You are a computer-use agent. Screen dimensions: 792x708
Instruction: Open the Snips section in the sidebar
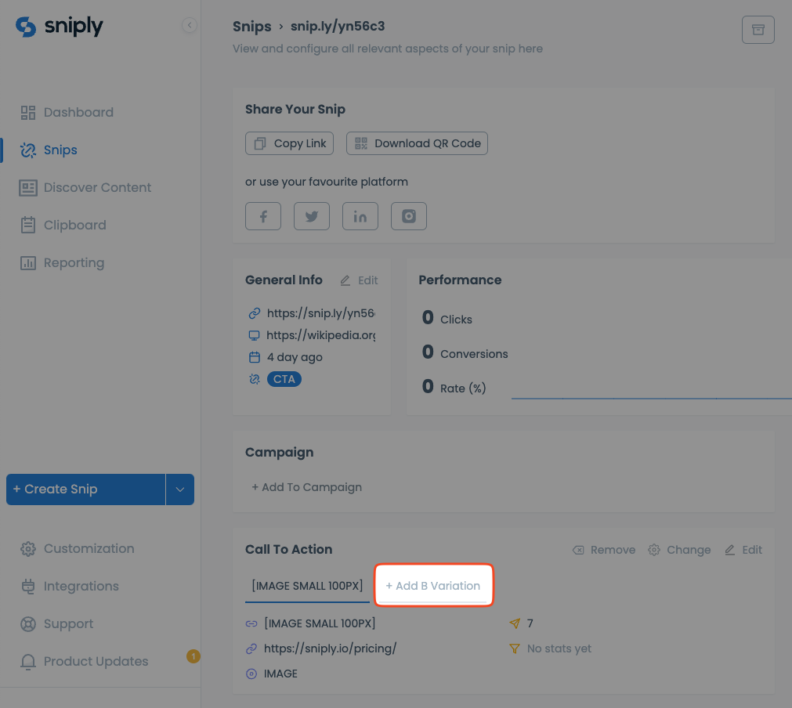(60, 150)
